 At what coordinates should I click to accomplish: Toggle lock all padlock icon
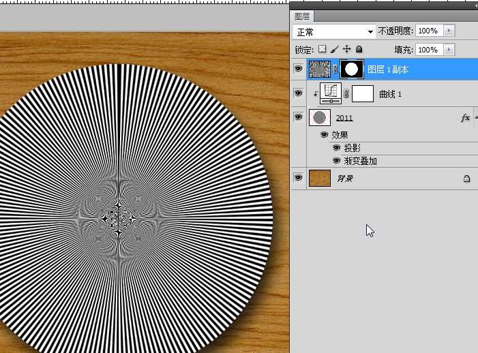point(359,49)
